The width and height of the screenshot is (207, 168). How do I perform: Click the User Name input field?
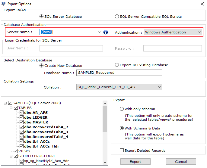click(71, 48)
